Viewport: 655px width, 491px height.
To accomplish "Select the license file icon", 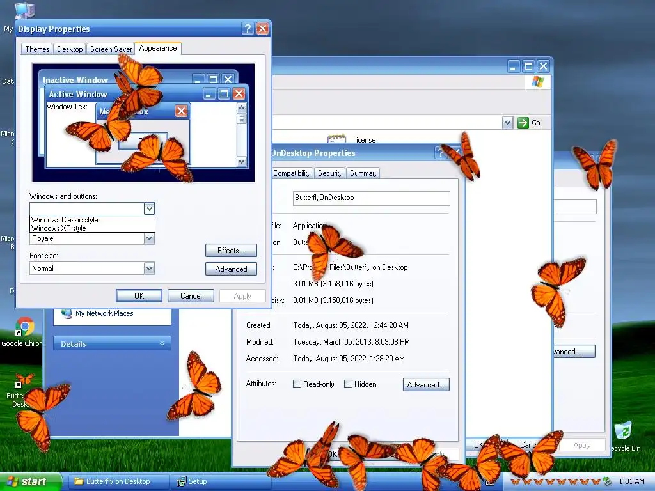I will 336,139.
